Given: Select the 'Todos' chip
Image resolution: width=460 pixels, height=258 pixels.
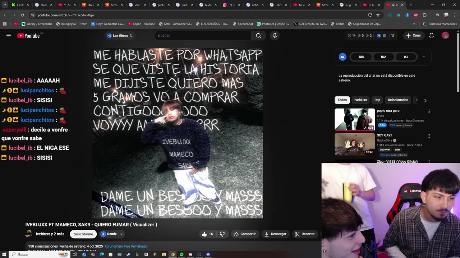Looking at the screenshot, I should (342, 100).
